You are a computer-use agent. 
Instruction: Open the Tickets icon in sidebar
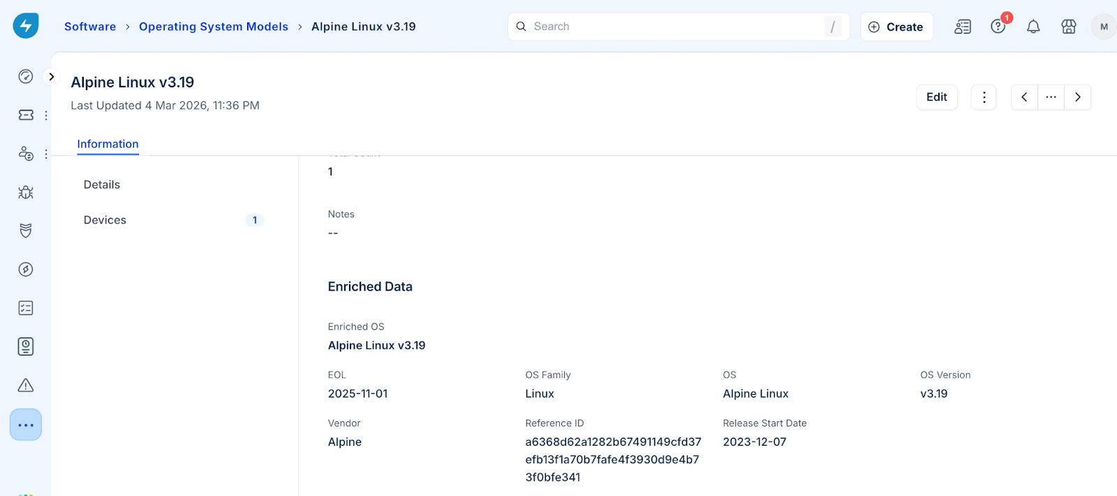(x=26, y=115)
